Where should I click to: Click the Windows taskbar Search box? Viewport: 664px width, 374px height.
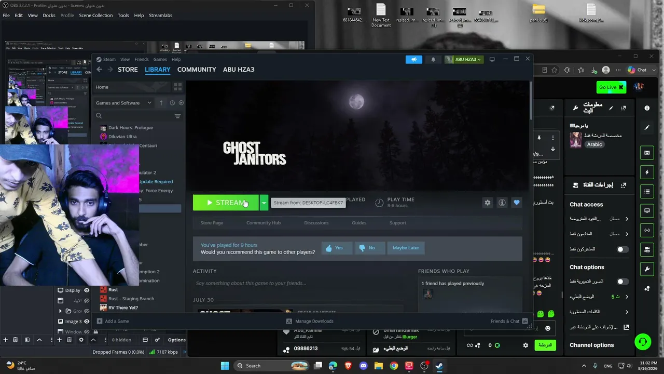[271, 366]
